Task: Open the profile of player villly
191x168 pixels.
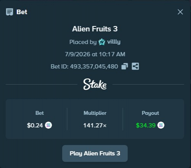Action: [114, 42]
